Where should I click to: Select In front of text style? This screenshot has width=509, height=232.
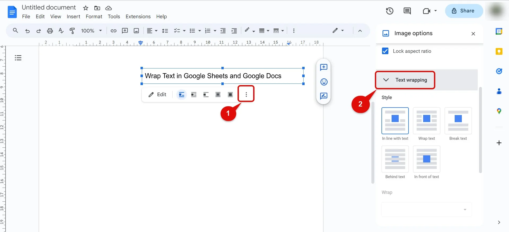(x=427, y=159)
